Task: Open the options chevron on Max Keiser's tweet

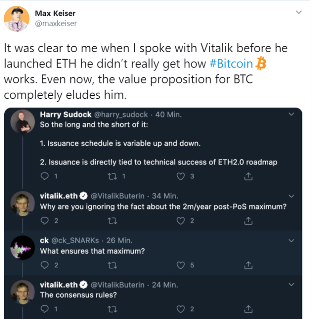Action: click(299, 12)
